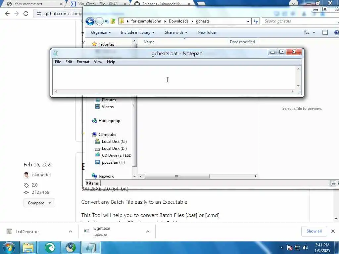The height and width of the screenshot is (254, 339).
Task: Sort by Date modified column header
Action: point(242,42)
